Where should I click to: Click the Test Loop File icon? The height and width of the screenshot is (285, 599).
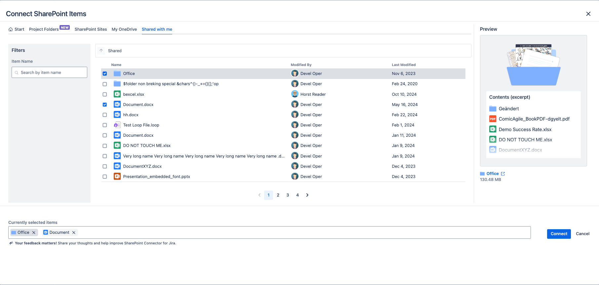tap(117, 125)
